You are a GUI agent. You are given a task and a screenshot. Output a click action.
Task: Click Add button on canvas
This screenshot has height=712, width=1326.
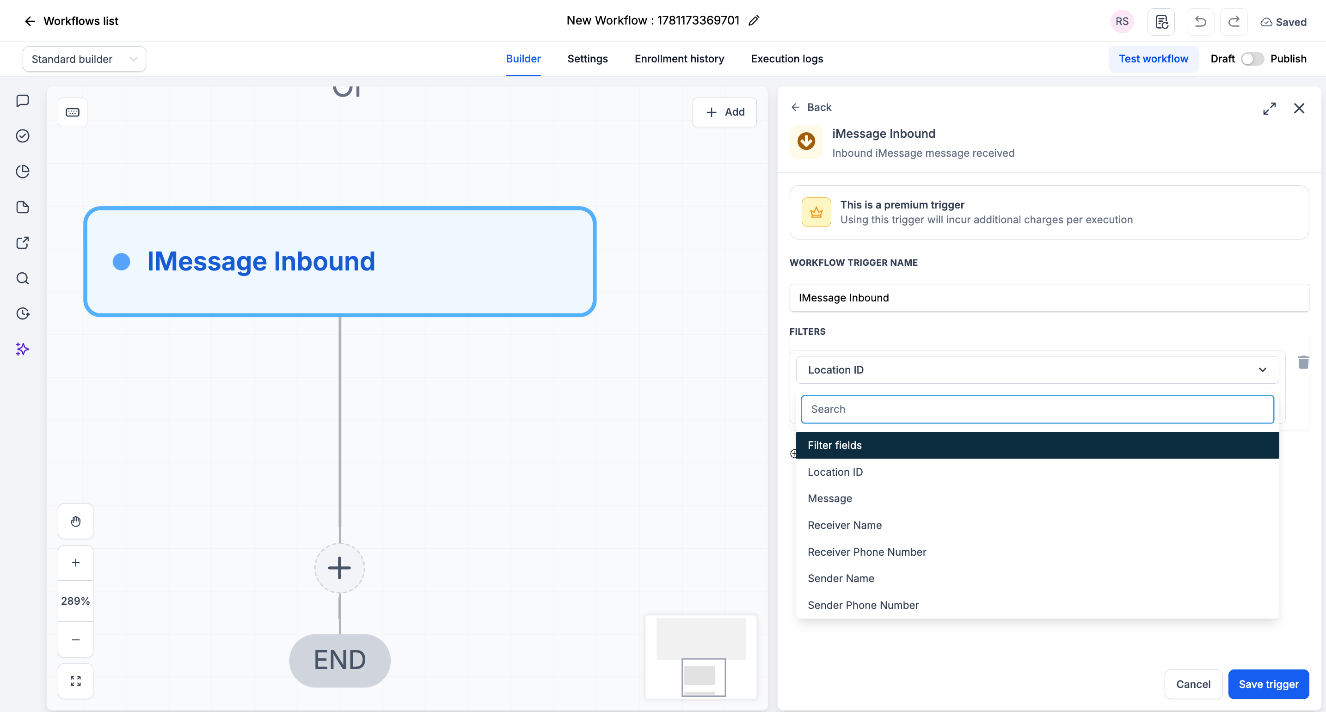724,112
